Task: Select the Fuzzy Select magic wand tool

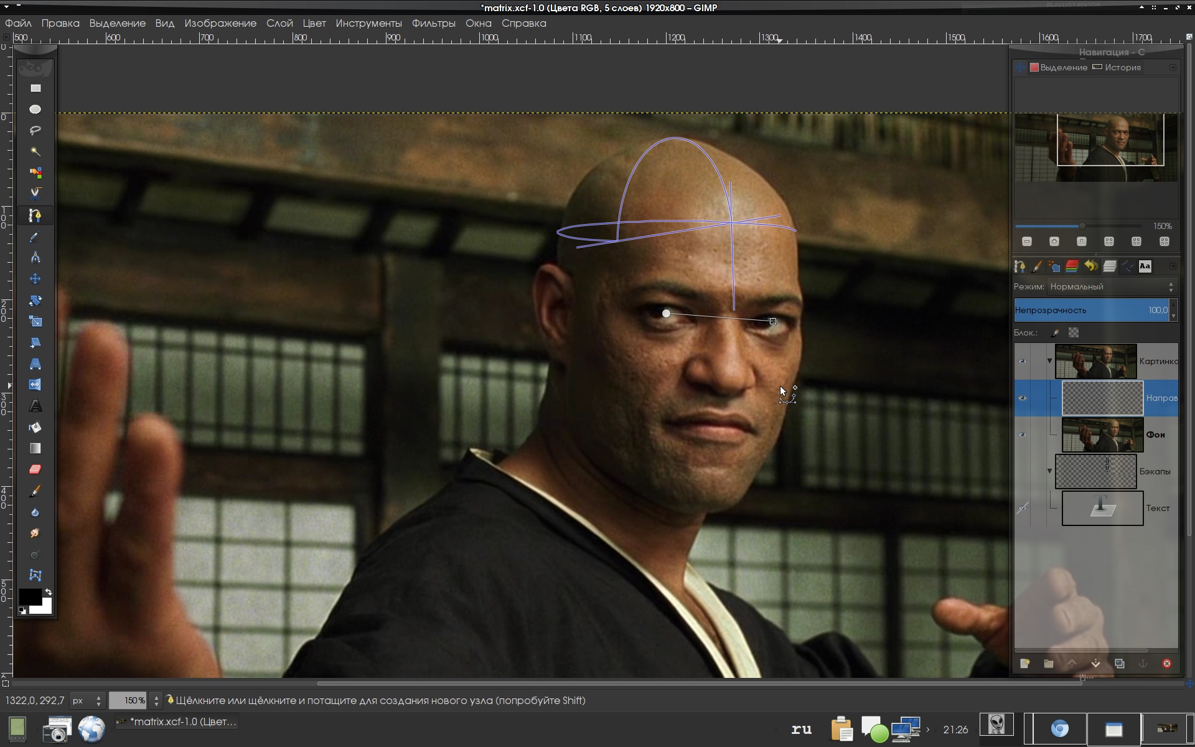Action: pos(35,152)
